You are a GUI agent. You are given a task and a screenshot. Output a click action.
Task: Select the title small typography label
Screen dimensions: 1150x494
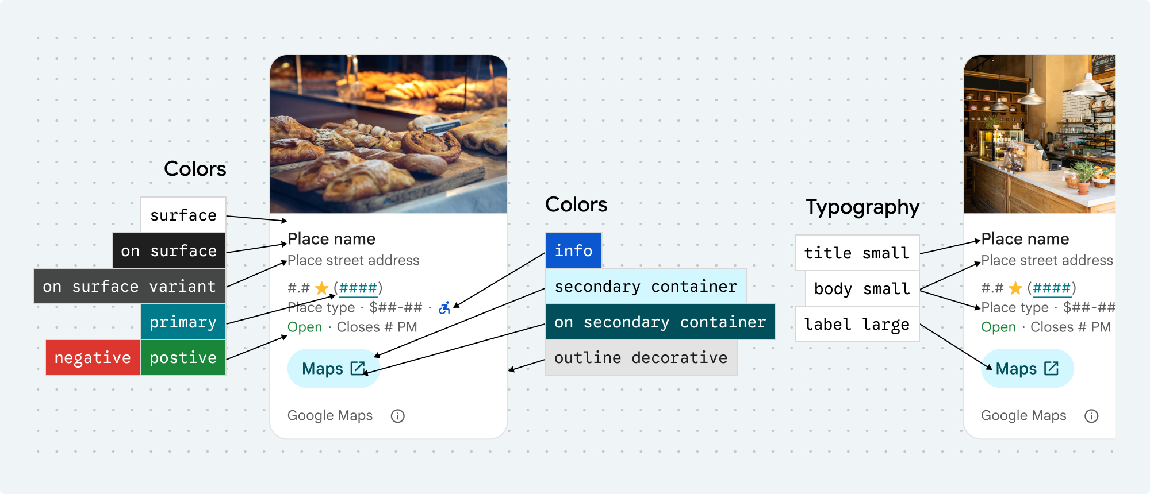point(857,253)
